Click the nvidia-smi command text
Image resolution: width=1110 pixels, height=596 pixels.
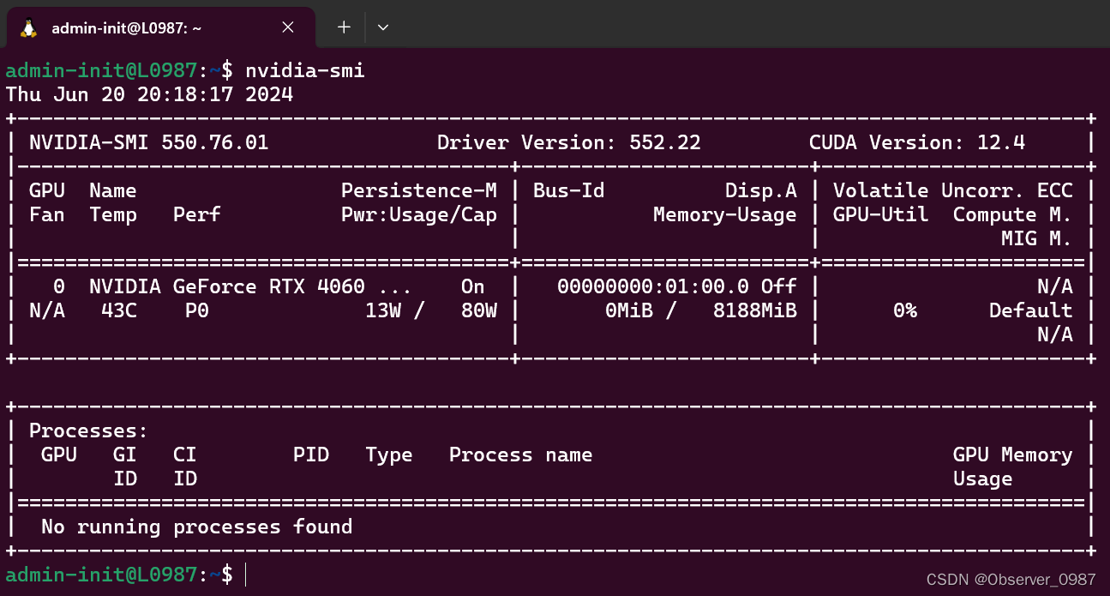tap(304, 70)
